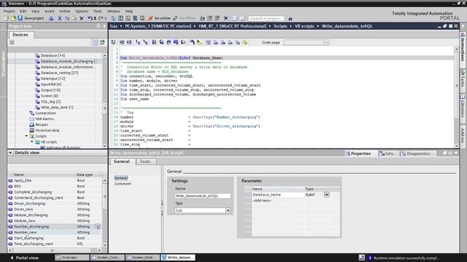
Task: Click the new project icon
Action: [7, 18]
